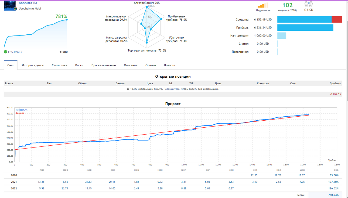Click the light blue 'Нач. депозит' bar
This screenshot has width=348, height=198.
pos(282,35)
